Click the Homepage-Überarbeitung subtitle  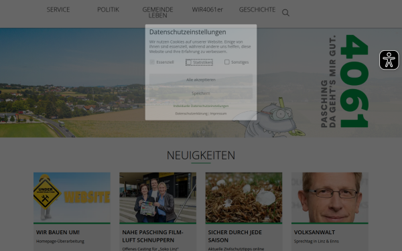coord(60,241)
